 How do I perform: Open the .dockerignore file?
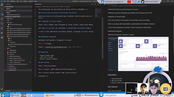[13, 50]
